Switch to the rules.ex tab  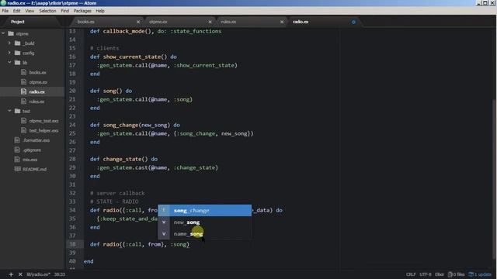click(250, 22)
